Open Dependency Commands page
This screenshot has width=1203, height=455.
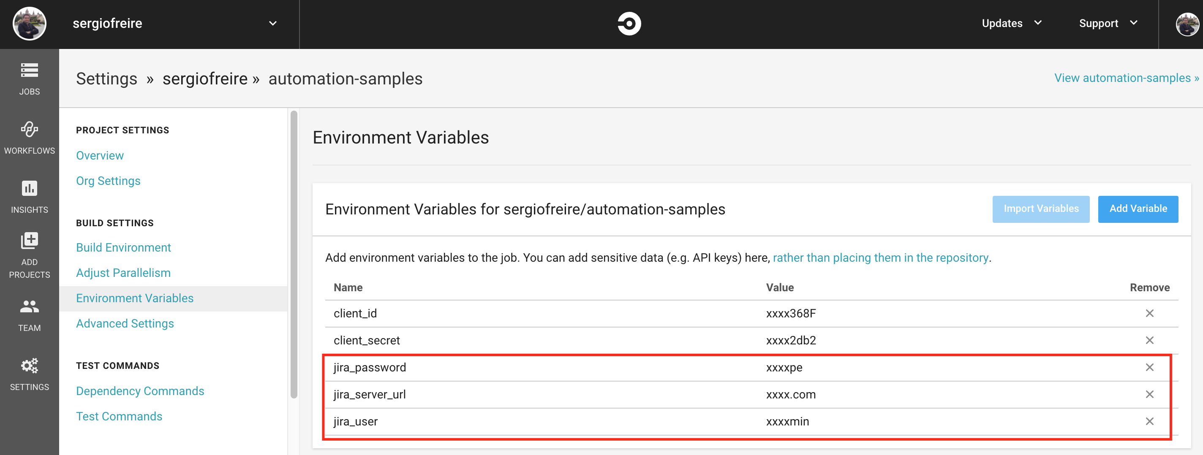click(x=140, y=391)
